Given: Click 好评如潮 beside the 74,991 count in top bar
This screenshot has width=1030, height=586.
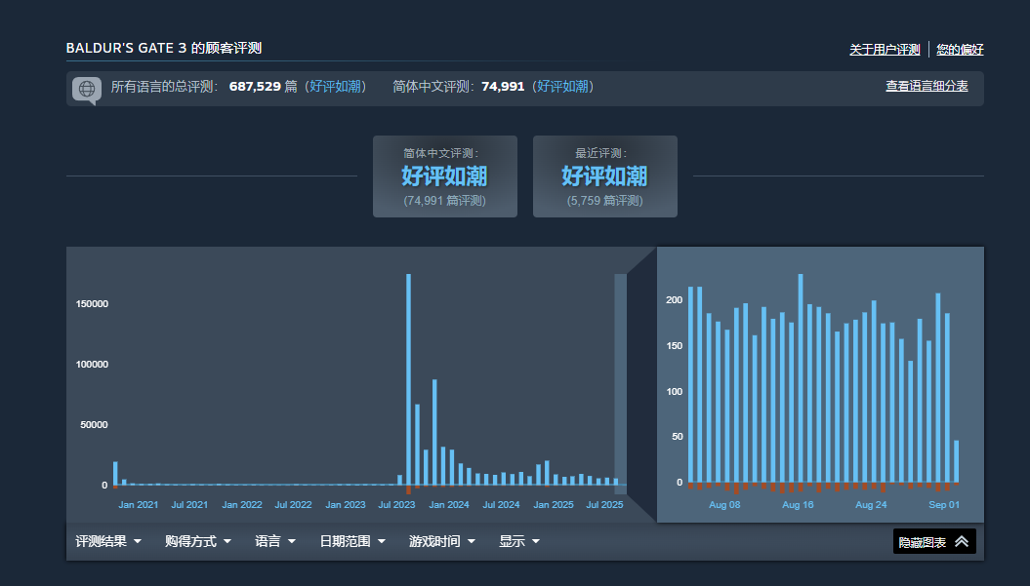Looking at the screenshot, I should pyautogui.click(x=563, y=87).
